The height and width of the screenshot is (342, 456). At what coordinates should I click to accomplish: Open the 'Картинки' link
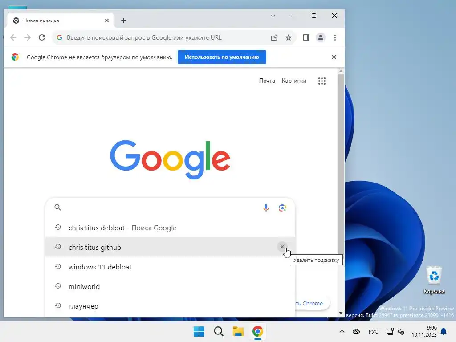[294, 81]
